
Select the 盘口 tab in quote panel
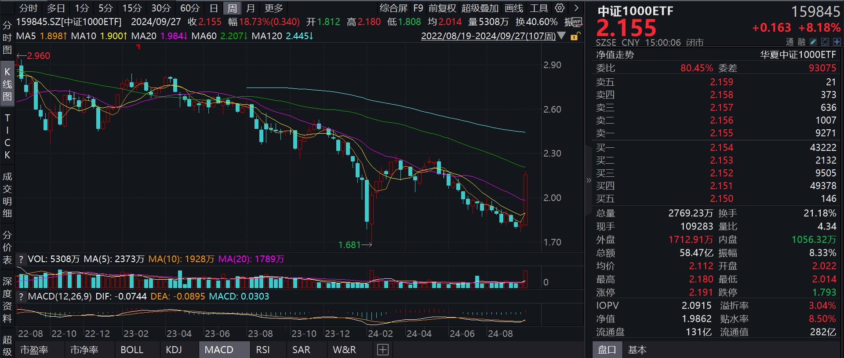click(x=607, y=350)
